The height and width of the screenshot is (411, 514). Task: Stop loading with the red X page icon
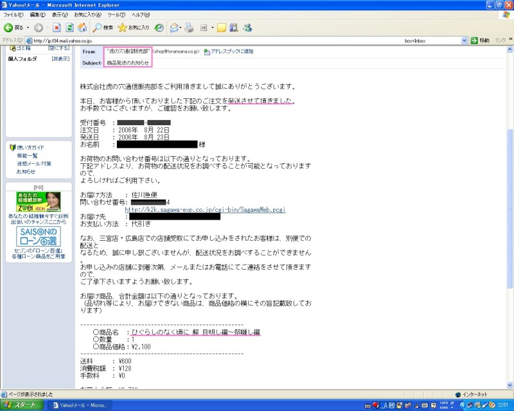pyautogui.click(x=57, y=28)
